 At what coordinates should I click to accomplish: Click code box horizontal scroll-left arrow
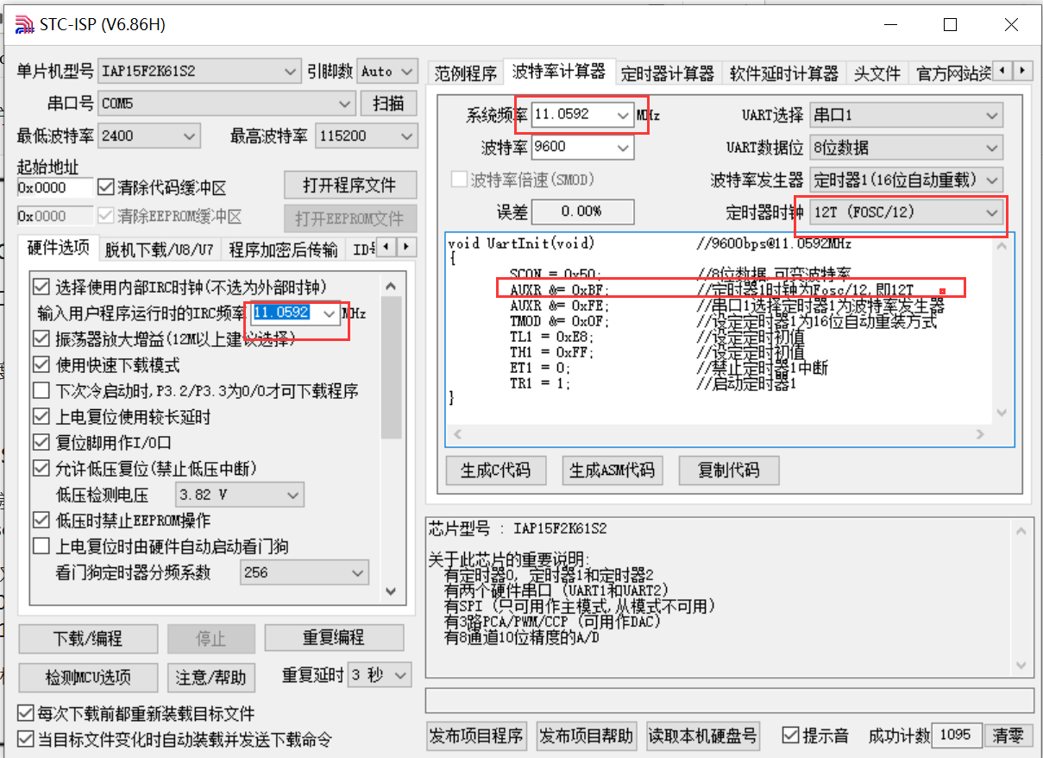click(456, 435)
